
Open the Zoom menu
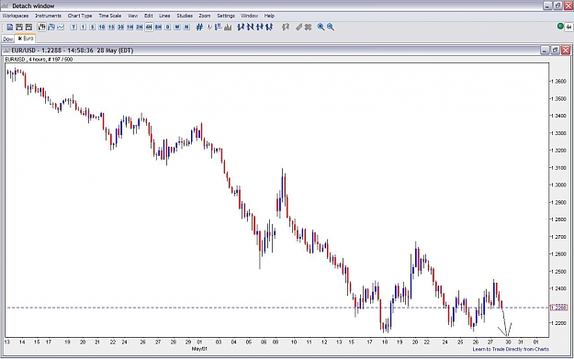click(x=205, y=16)
